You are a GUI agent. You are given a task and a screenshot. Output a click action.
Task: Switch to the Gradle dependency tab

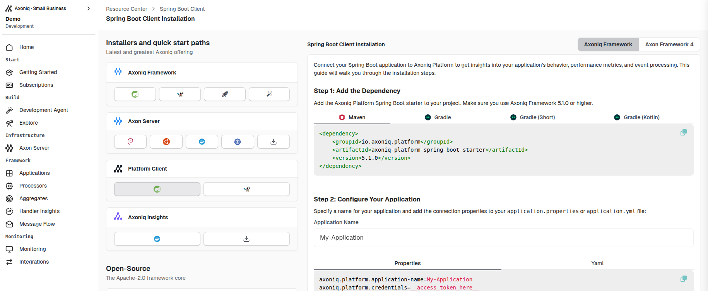[x=438, y=117]
